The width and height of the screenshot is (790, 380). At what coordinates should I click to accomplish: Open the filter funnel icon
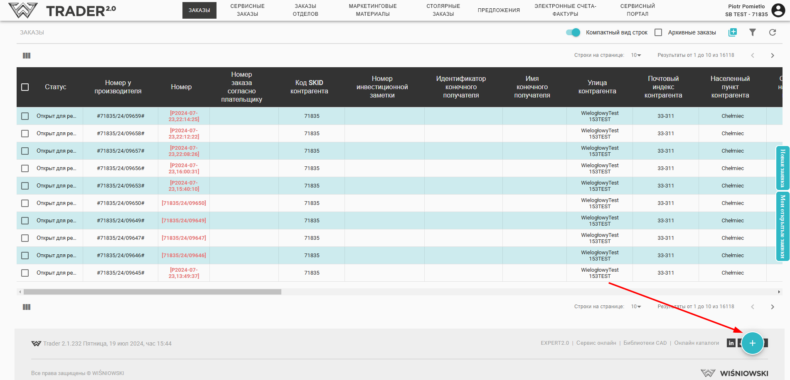pyautogui.click(x=752, y=32)
